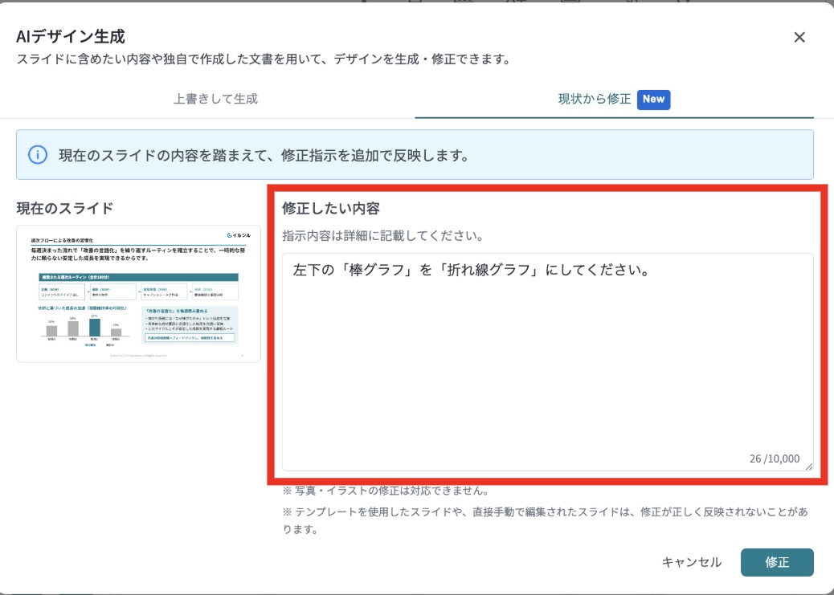Screen dimensions: 834x595
Task: Grab the text area resize handle
Action: click(808, 467)
